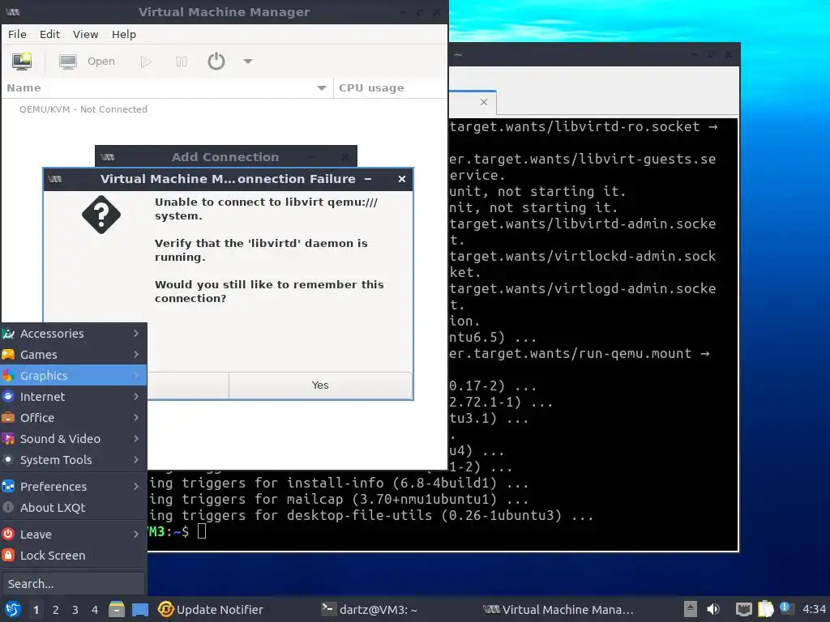Open the Graphics menu category
This screenshot has width=830, height=622.
[x=74, y=376]
